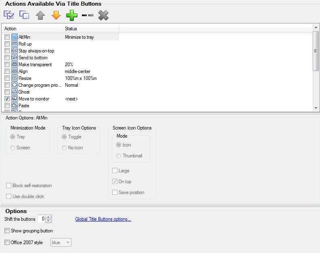
Task: Click the Stay always-on-top icon
Action: coord(15,50)
